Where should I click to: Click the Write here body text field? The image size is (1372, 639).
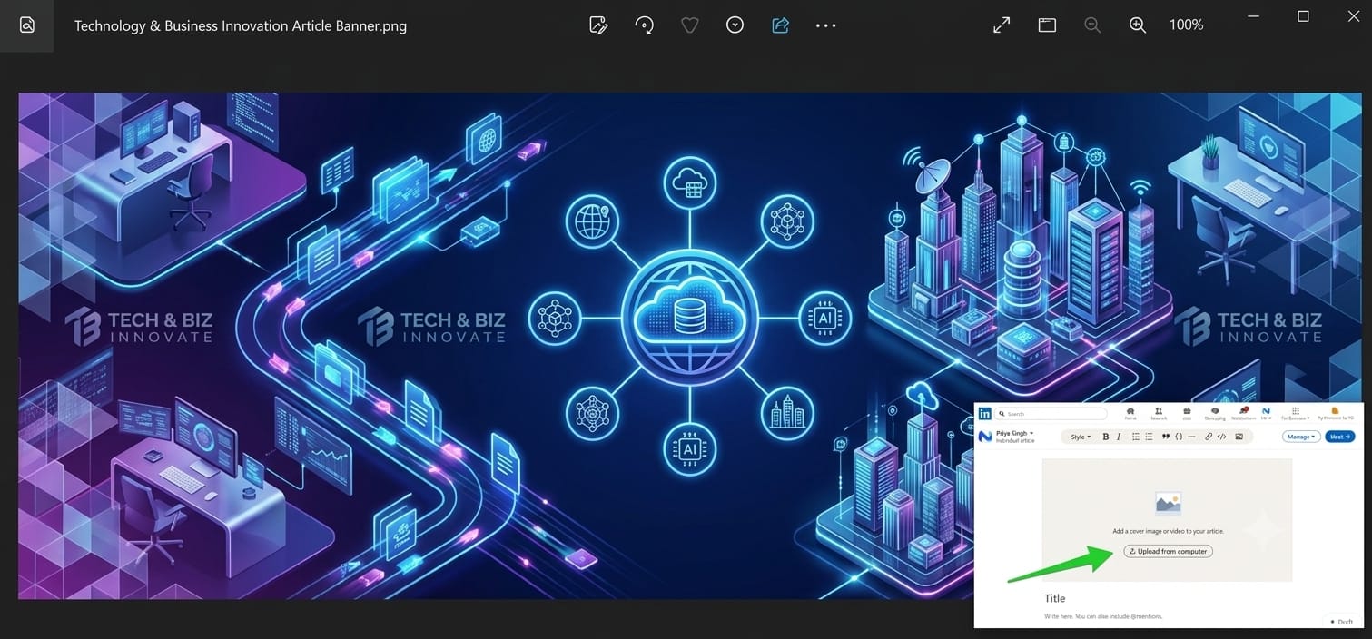[x=1103, y=616]
